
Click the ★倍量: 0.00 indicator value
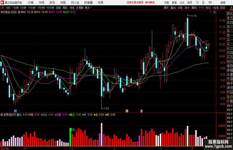tap(61, 115)
